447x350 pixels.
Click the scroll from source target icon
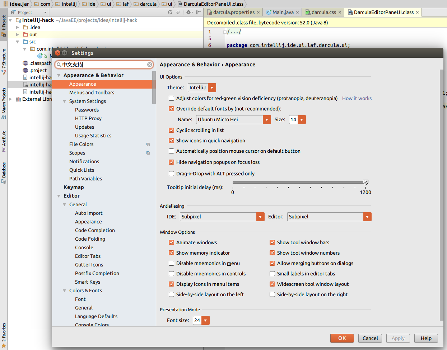coord(170,12)
